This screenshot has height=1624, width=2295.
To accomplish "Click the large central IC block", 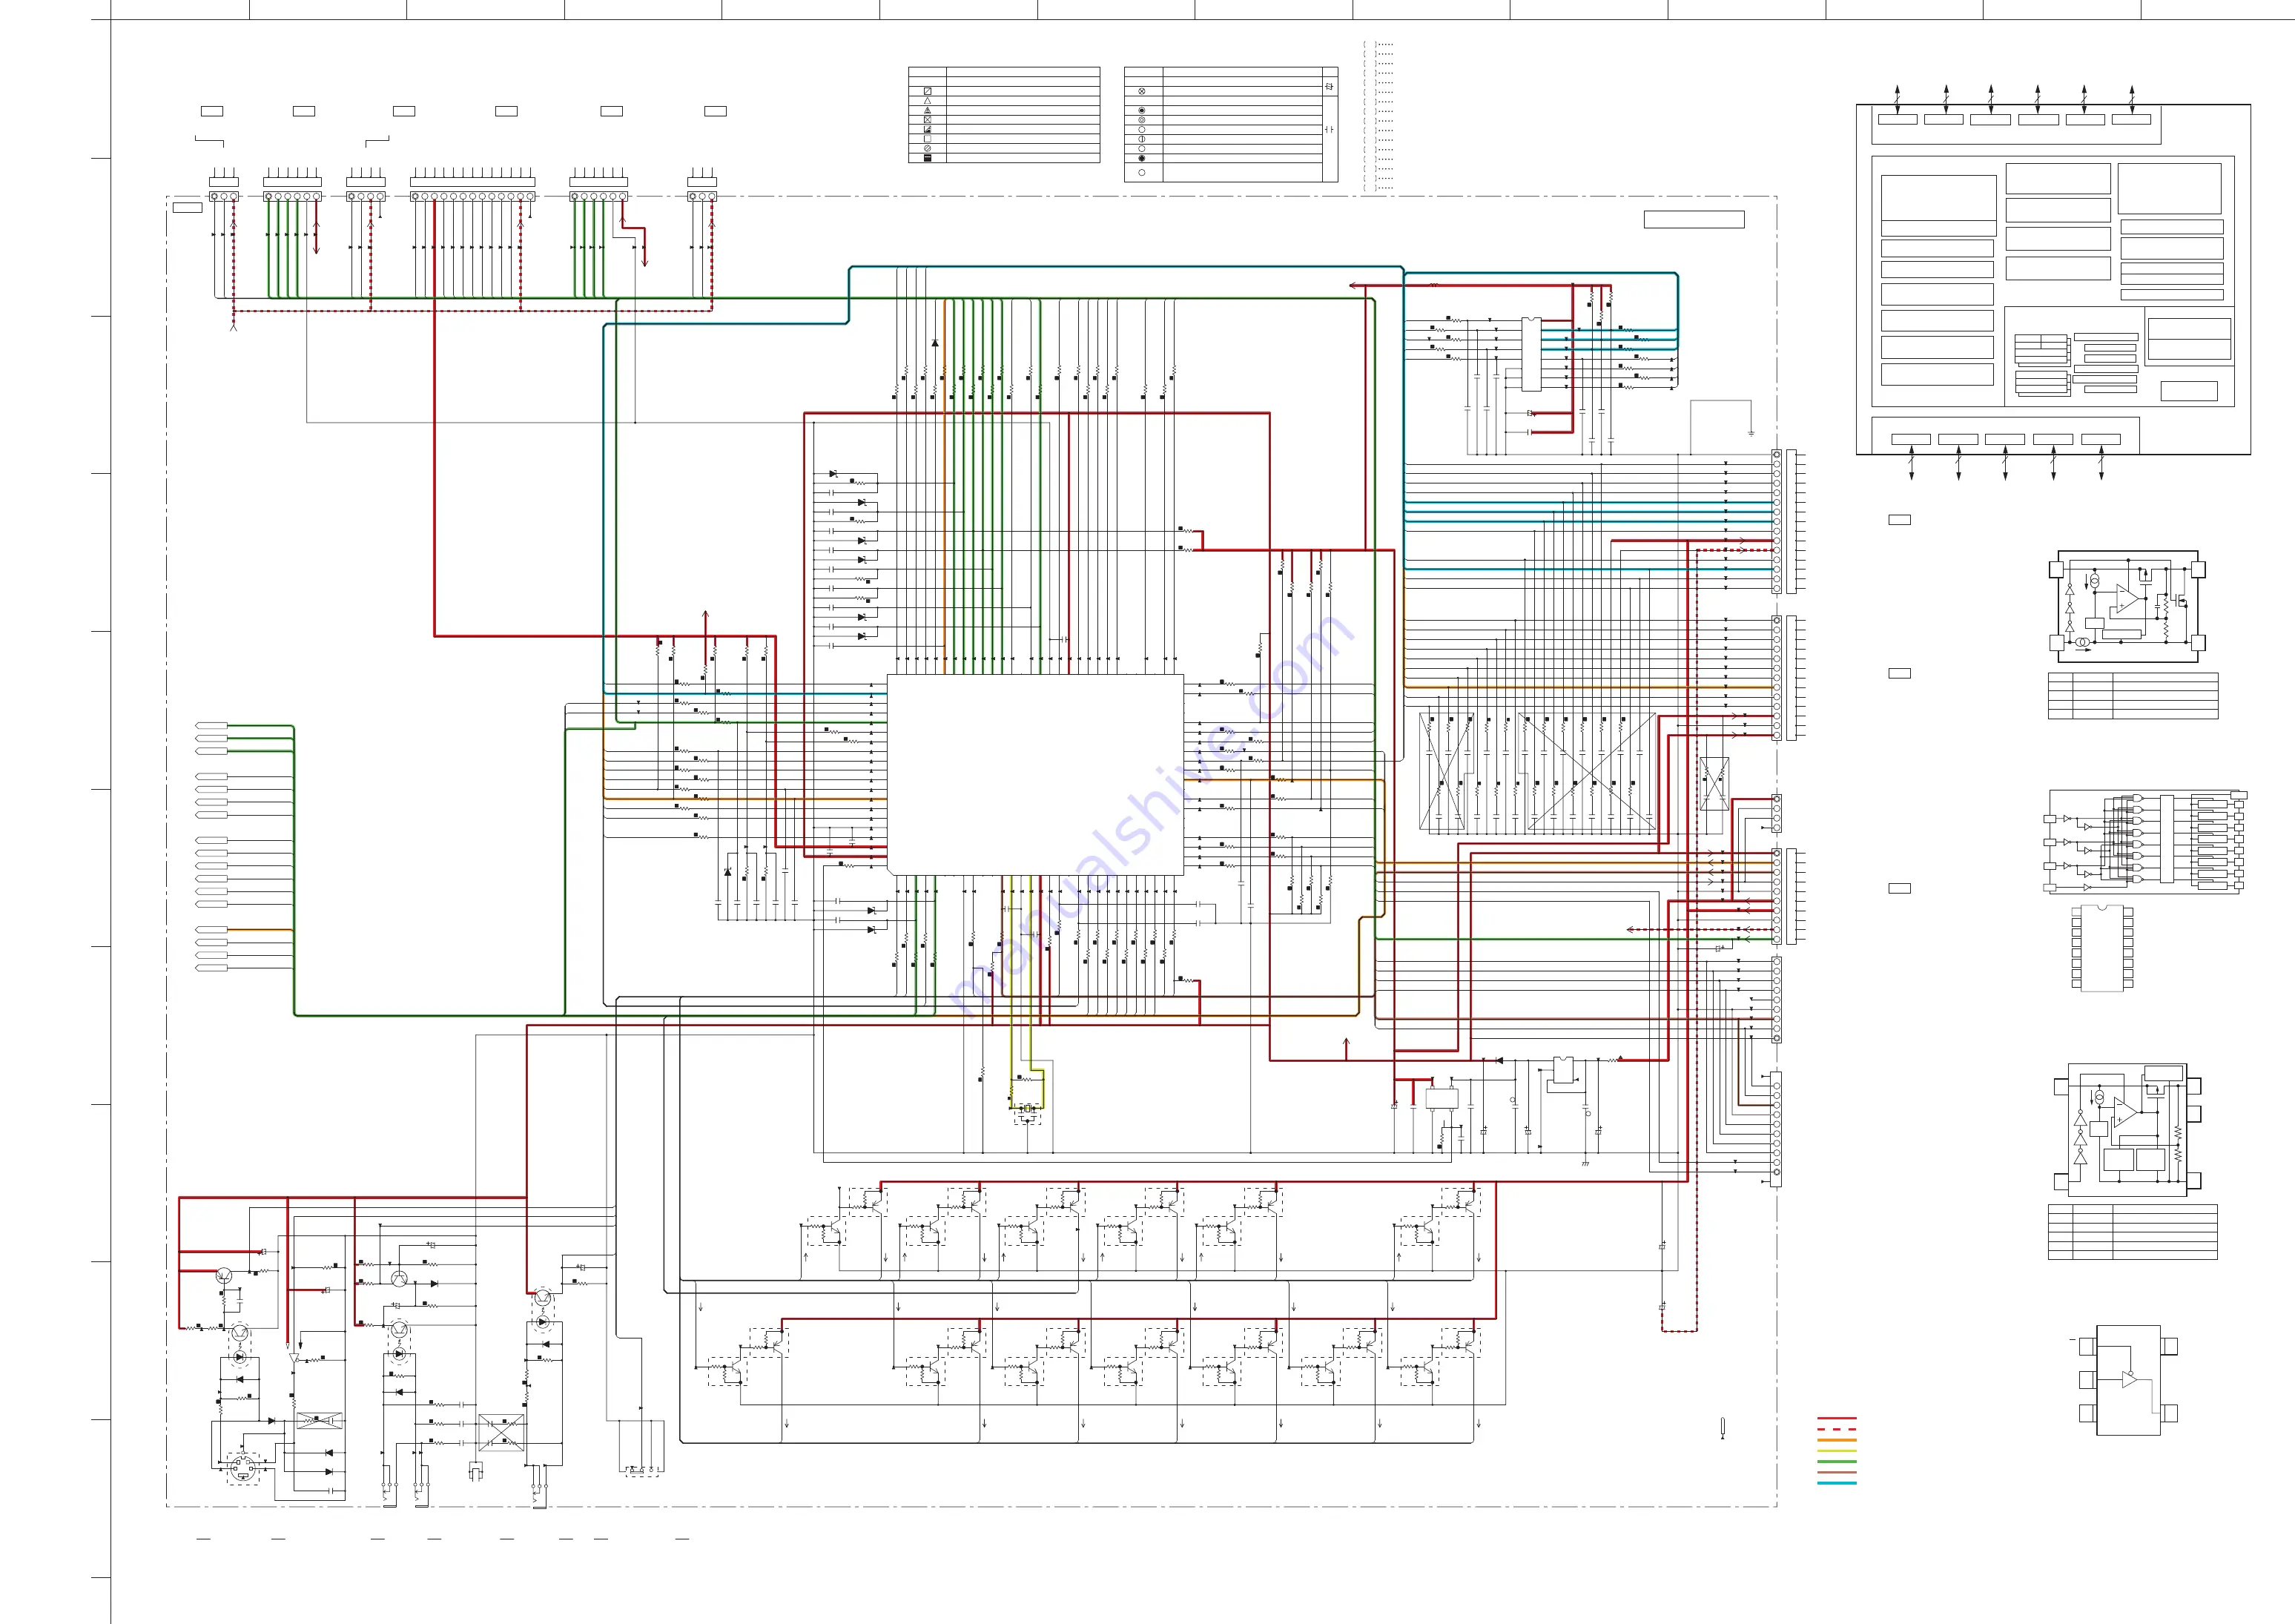I will [x=1035, y=775].
